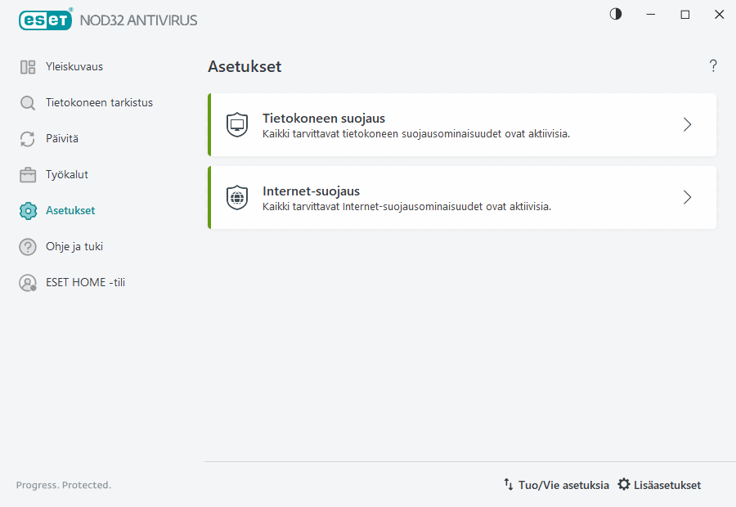Screen dimensions: 736x507
Task: Open ESET HOME via the account icon
Action: click(26, 282)
